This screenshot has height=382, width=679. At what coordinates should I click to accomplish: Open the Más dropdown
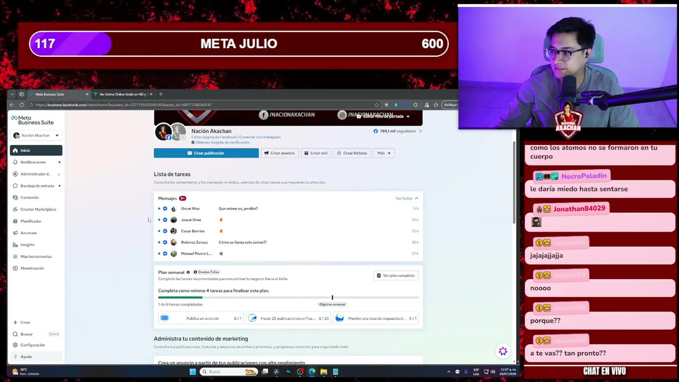[x=384, y=153]
